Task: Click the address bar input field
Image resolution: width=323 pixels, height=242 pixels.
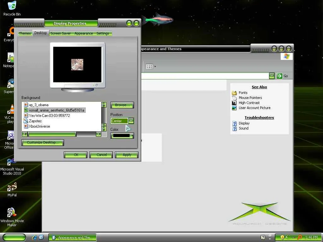Action: point(205,76)
